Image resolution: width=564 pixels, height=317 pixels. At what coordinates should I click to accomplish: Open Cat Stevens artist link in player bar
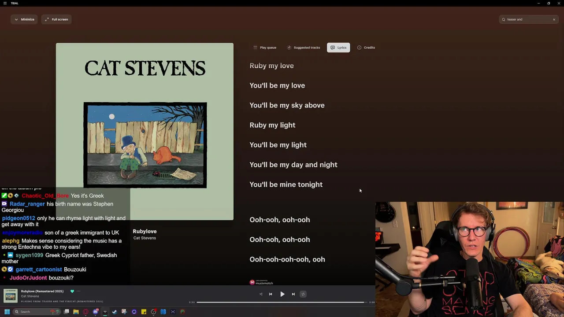click(x=30, y=296)
